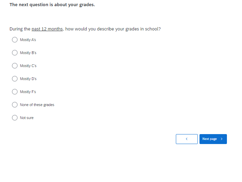
Task: Mark the "Mostly F's" radio circle
Action: coord(15,92)
